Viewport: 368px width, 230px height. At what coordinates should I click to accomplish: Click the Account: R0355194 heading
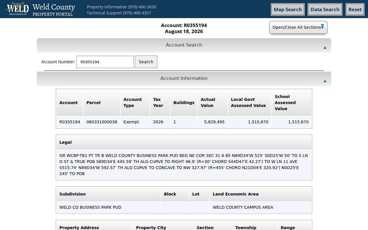[x=184, y=25]
